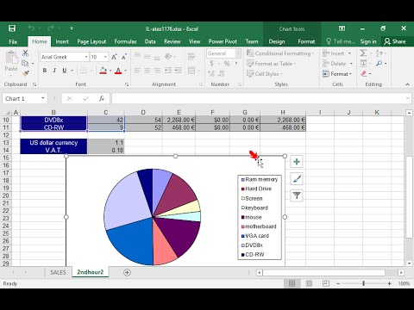The image size is (414, 310).
Task: Click the Format Painter brush icon
Action: (x=26, y=73)
